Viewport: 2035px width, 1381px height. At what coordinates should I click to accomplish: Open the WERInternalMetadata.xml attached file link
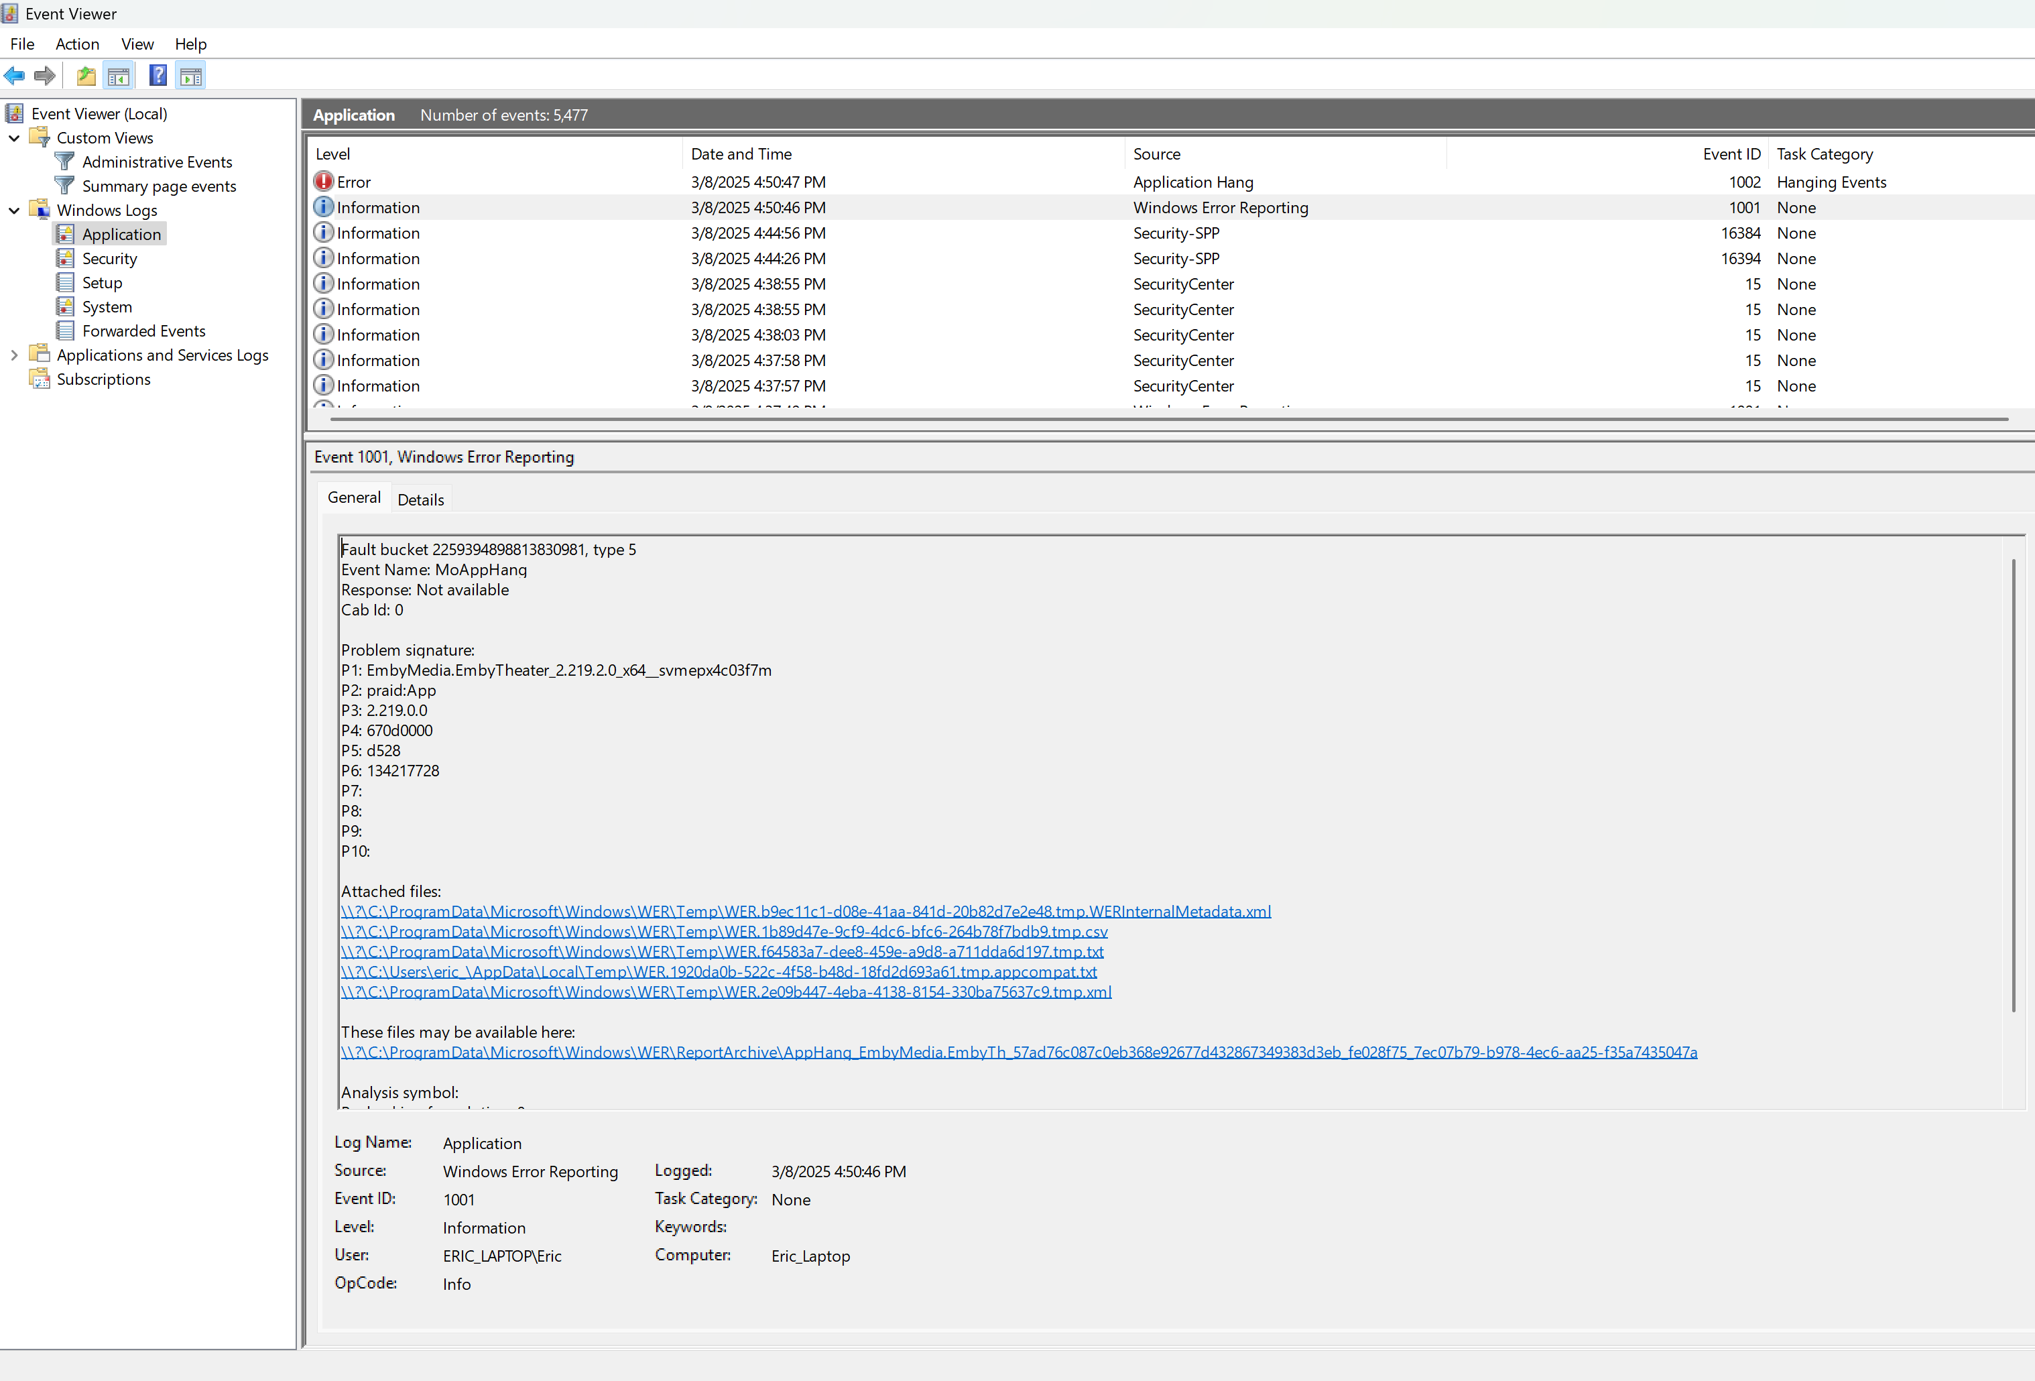806,912
